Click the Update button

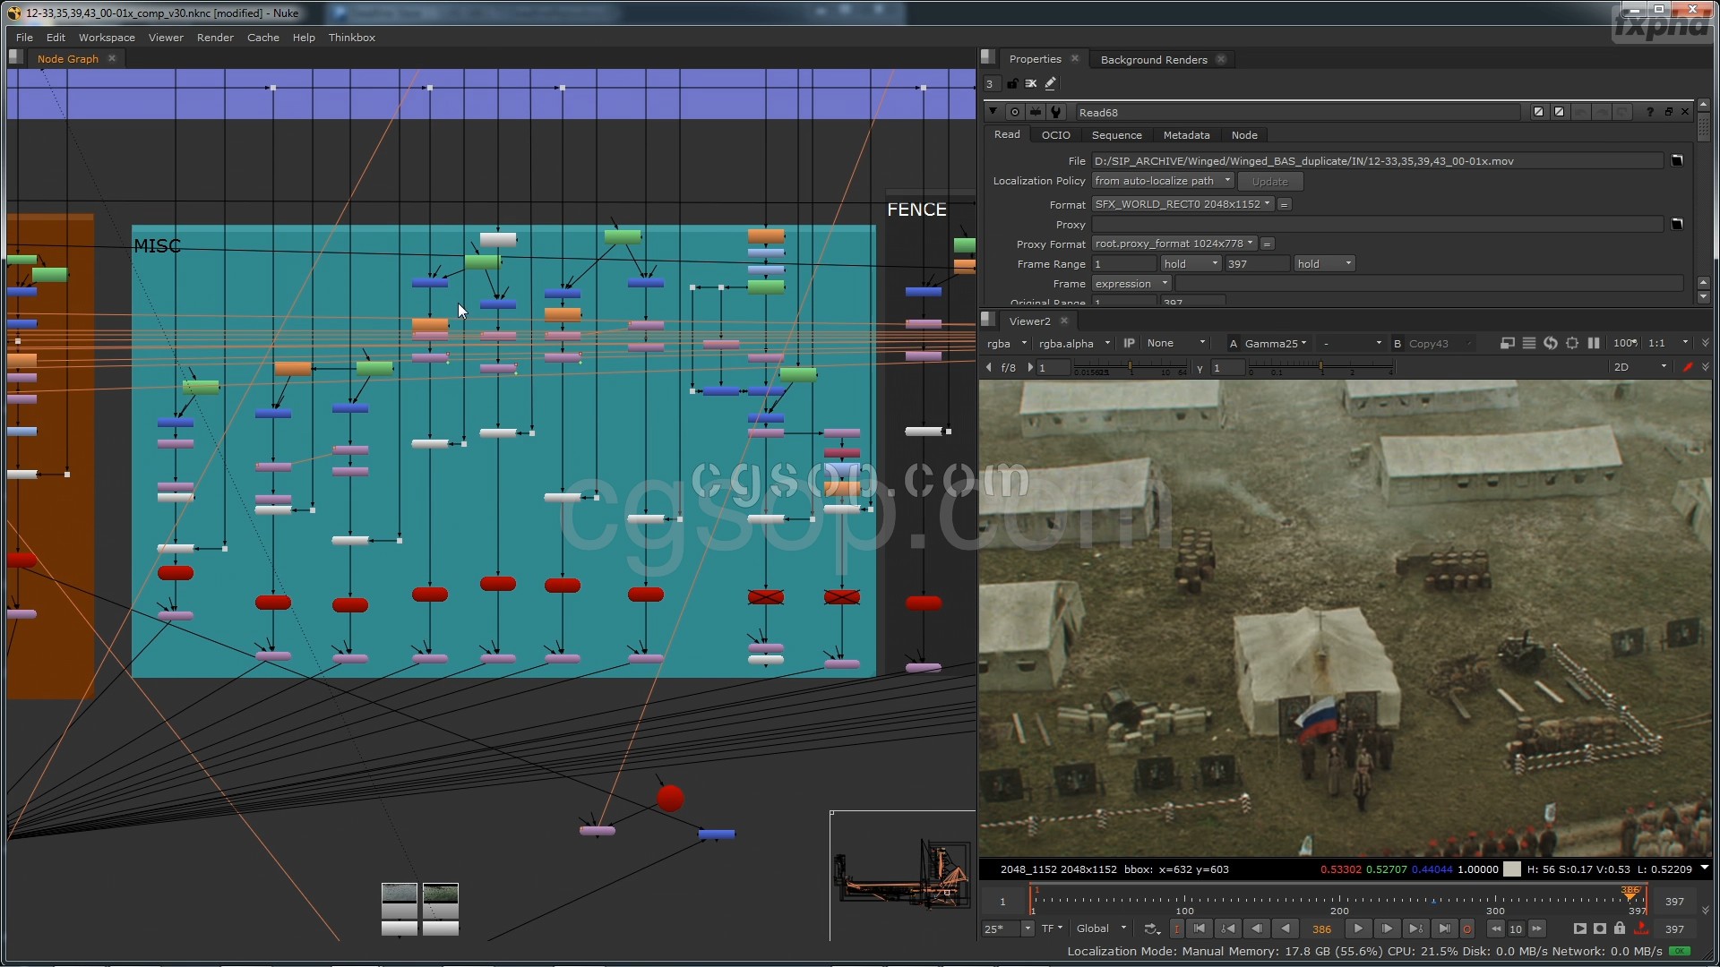1269,182
